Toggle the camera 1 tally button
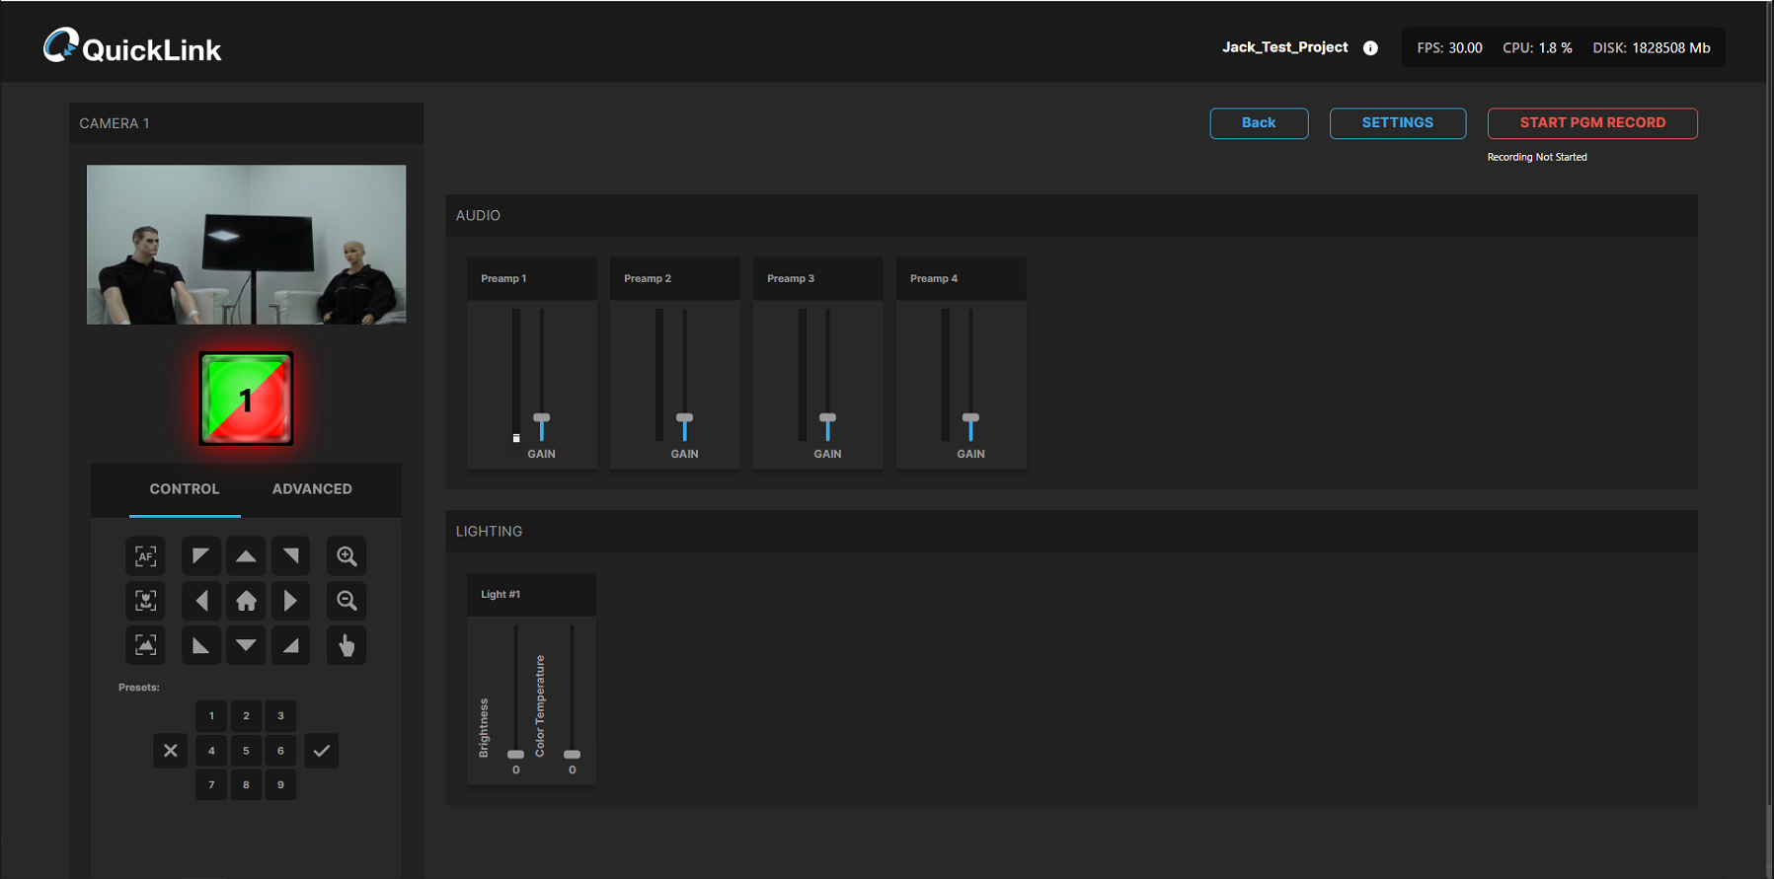The width and height of the screenshot is (1774, 879). [246, 399]
